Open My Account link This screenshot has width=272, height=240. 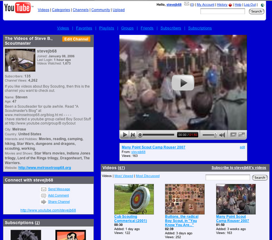click(205, 5)
